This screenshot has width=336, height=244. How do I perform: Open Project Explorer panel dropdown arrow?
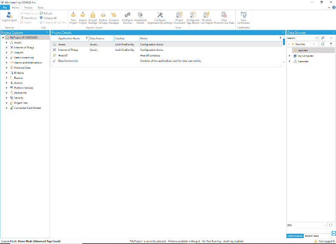pyautogui.click(x=48, y=32)
